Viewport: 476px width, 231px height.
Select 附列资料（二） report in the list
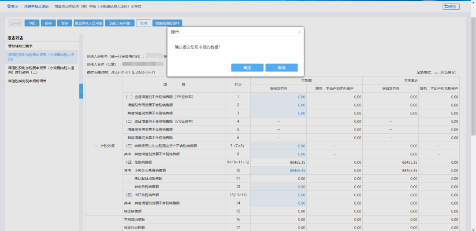(x=41, y=70)
